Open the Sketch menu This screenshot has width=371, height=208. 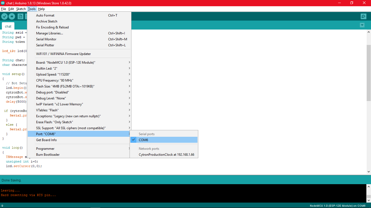(21, 9)
